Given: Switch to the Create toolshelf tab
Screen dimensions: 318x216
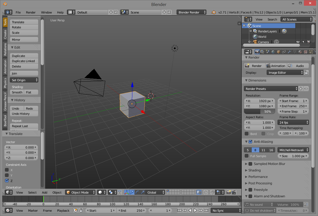Looking at the screenshot, I should [x=5, y=34].
